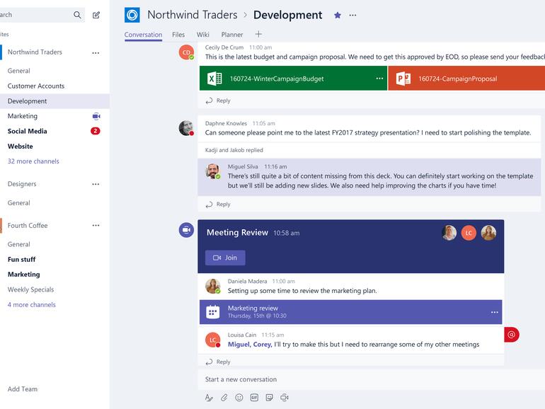
Task: Reply to Daphne Knowles' thread
Action: [218, 204]
